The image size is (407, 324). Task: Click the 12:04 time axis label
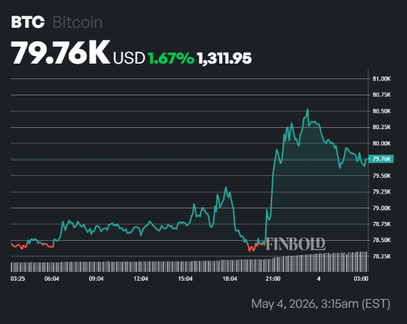140,279
